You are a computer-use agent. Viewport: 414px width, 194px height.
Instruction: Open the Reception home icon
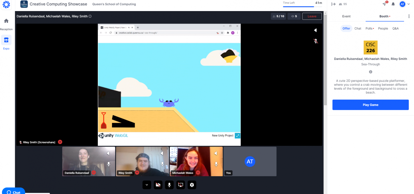tap(6, 21)
